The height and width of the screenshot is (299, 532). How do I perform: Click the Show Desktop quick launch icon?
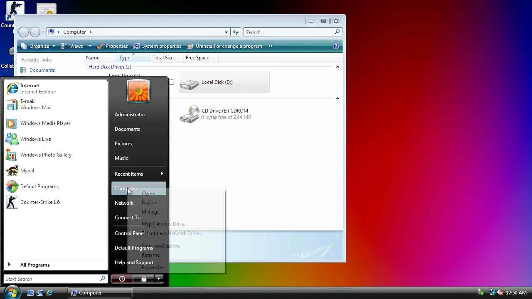(x=30, y=293)
